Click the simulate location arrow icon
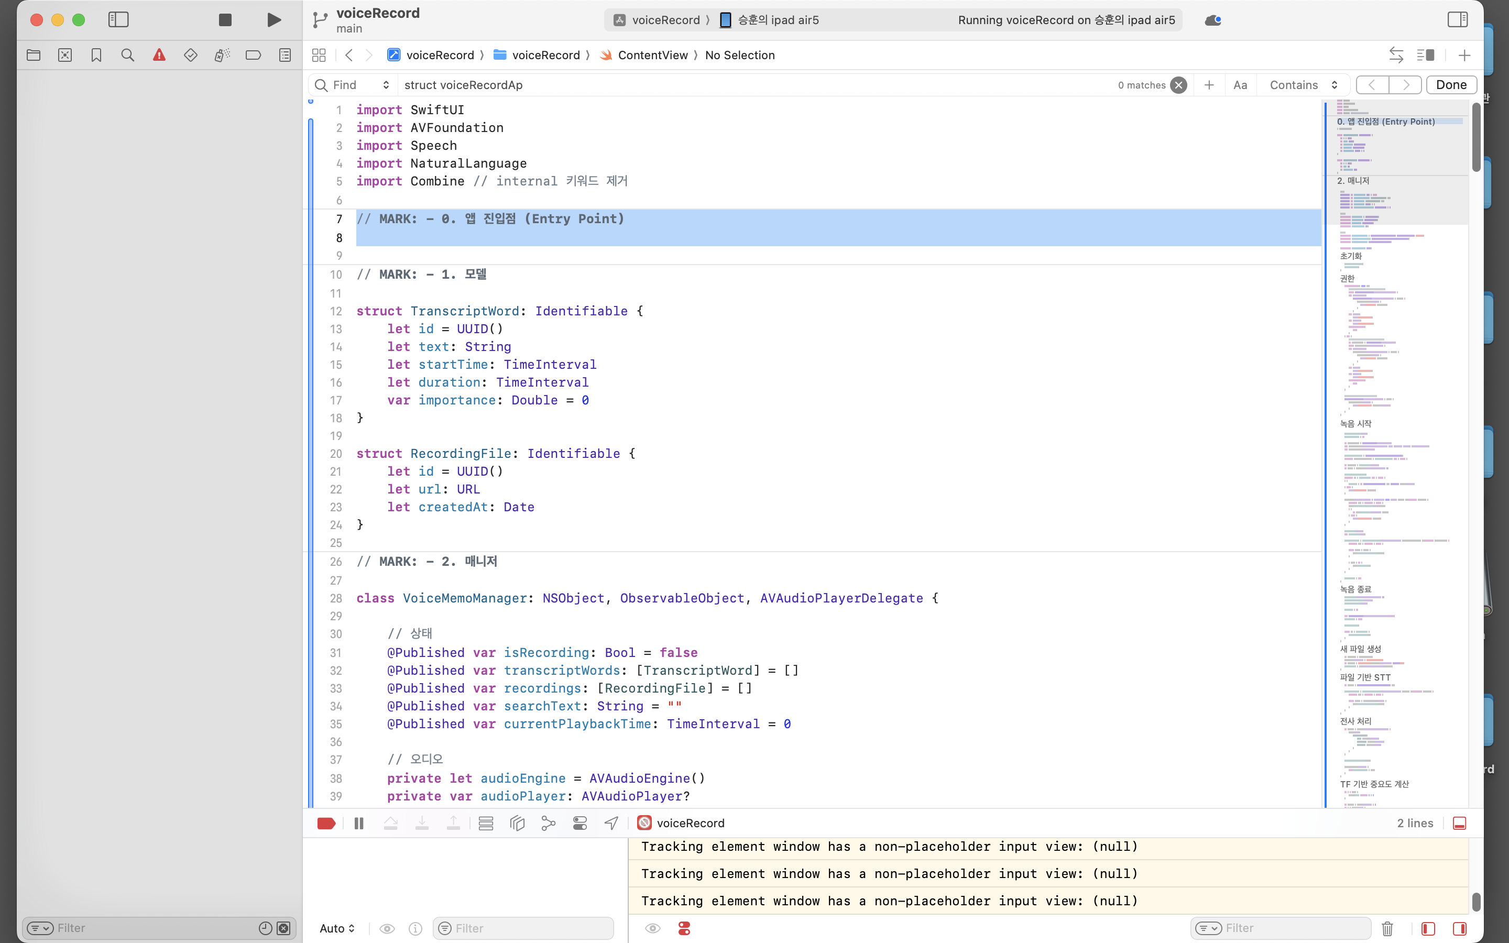The width and height of the screenshot is (1509, 943). [x=611, y=823]
